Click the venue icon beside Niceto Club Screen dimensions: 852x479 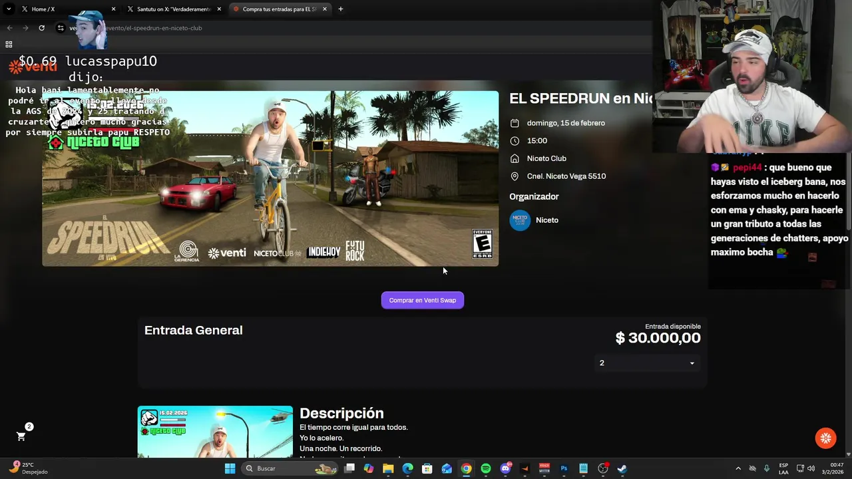(x=515, y=158)
